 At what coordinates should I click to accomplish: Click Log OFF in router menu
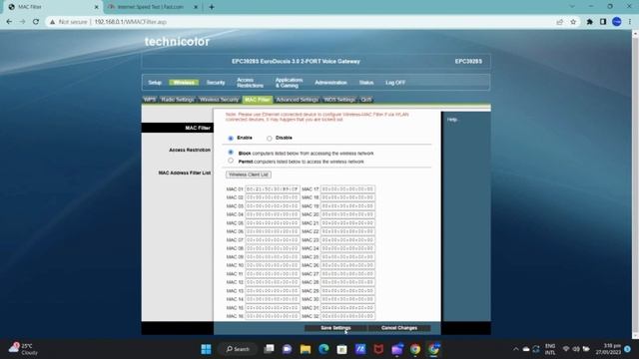pyautogui.click(x=395, y=83)
